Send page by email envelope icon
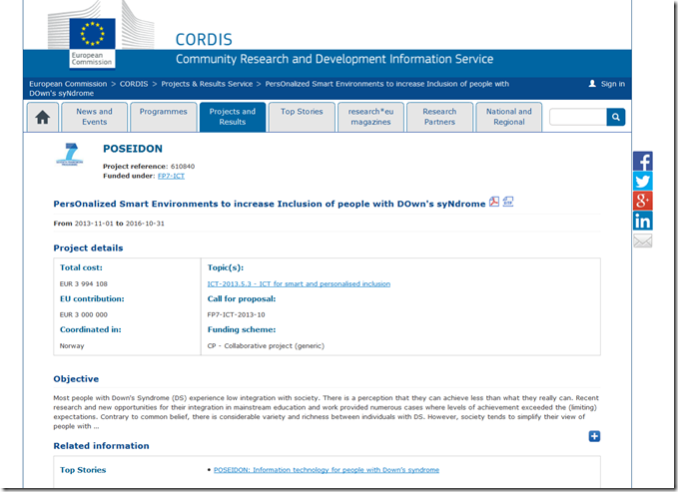This screenshot has height=492, width=678. coord(642,241)
